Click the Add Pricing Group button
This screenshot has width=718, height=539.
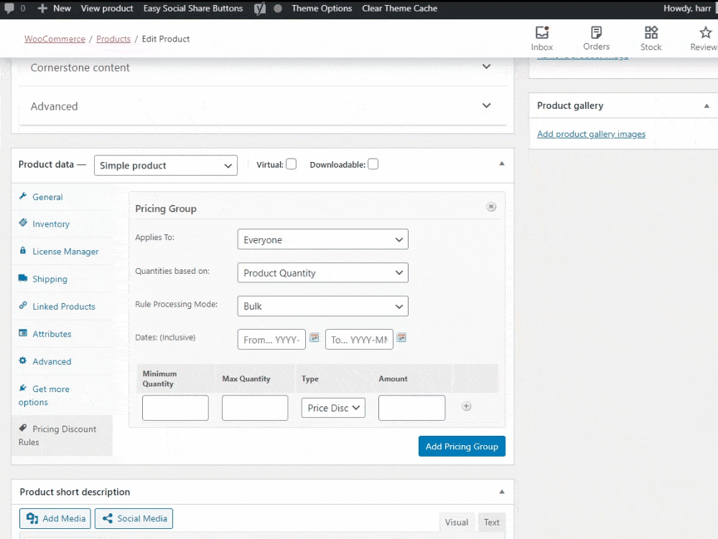462,447
